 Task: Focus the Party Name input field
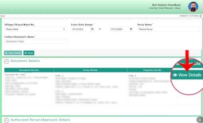point(169,29)
